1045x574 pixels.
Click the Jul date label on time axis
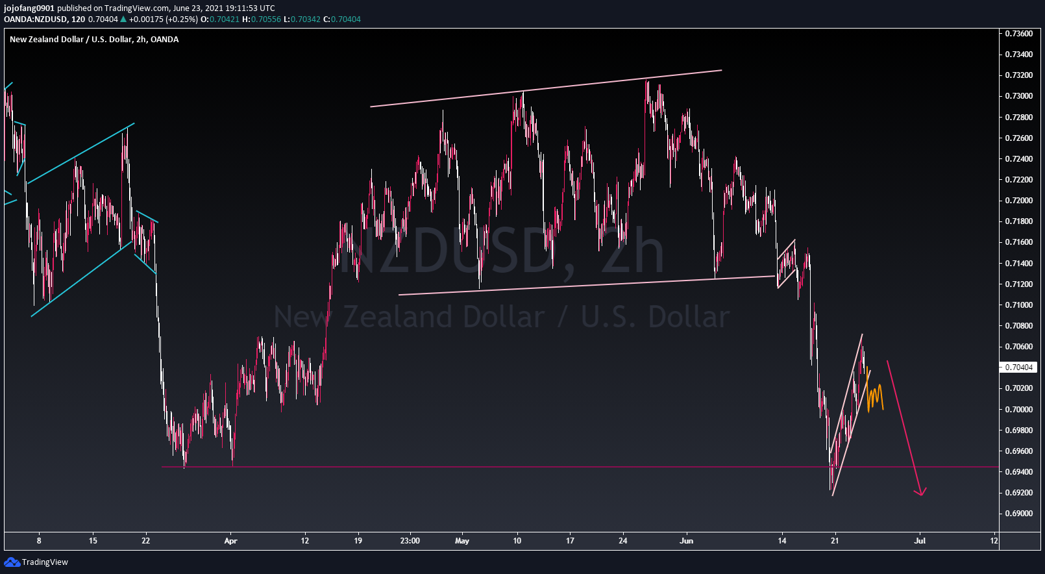click(x=920, y=541)
